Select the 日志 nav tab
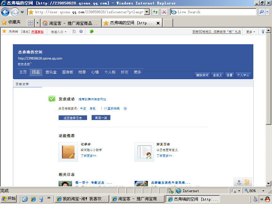This screenshot has width=272, height=204. 36,72
